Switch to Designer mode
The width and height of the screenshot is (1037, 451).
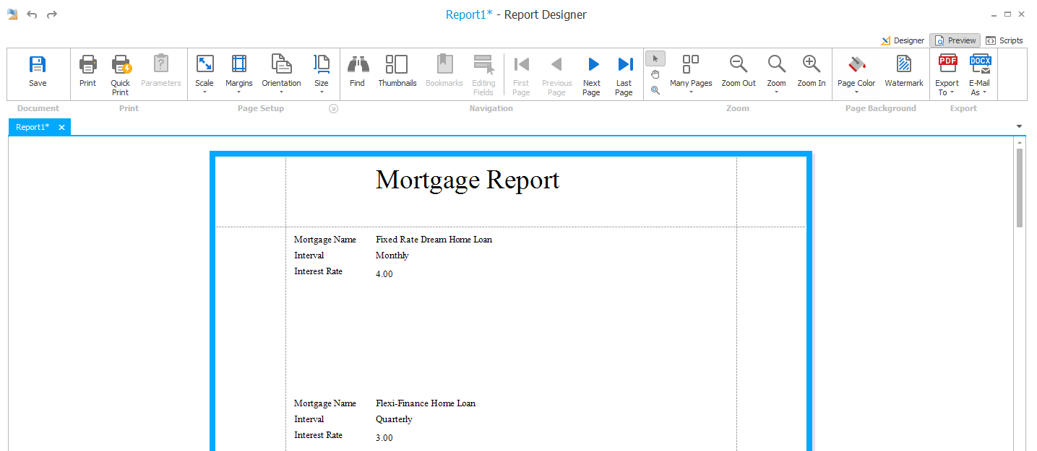coord(903,40)
